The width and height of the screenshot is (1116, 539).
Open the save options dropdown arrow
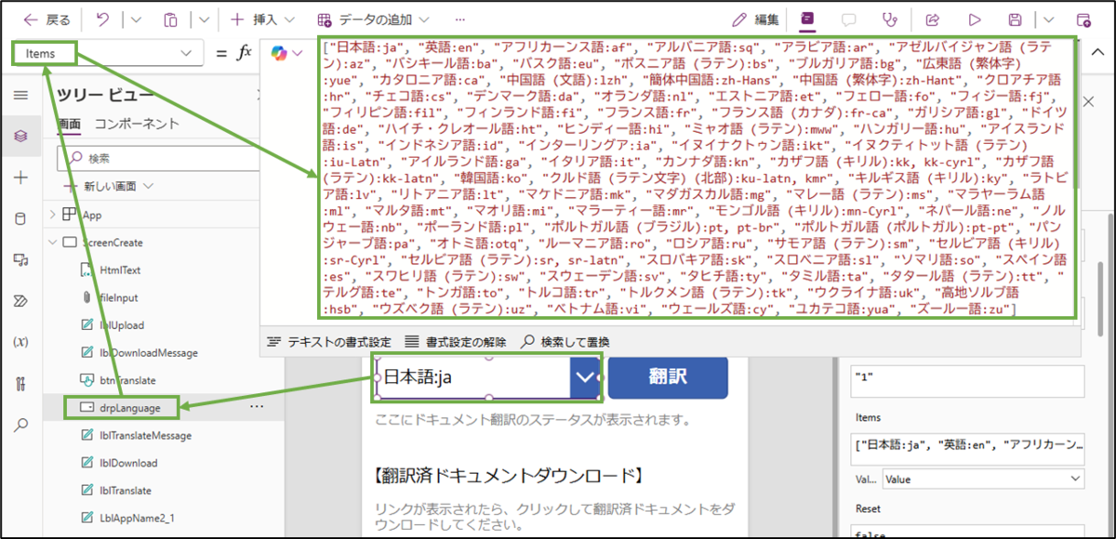click(1048, 19)
